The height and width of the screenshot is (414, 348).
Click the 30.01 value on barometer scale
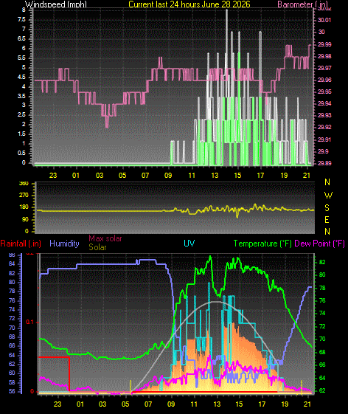click(x=324, y=20)
